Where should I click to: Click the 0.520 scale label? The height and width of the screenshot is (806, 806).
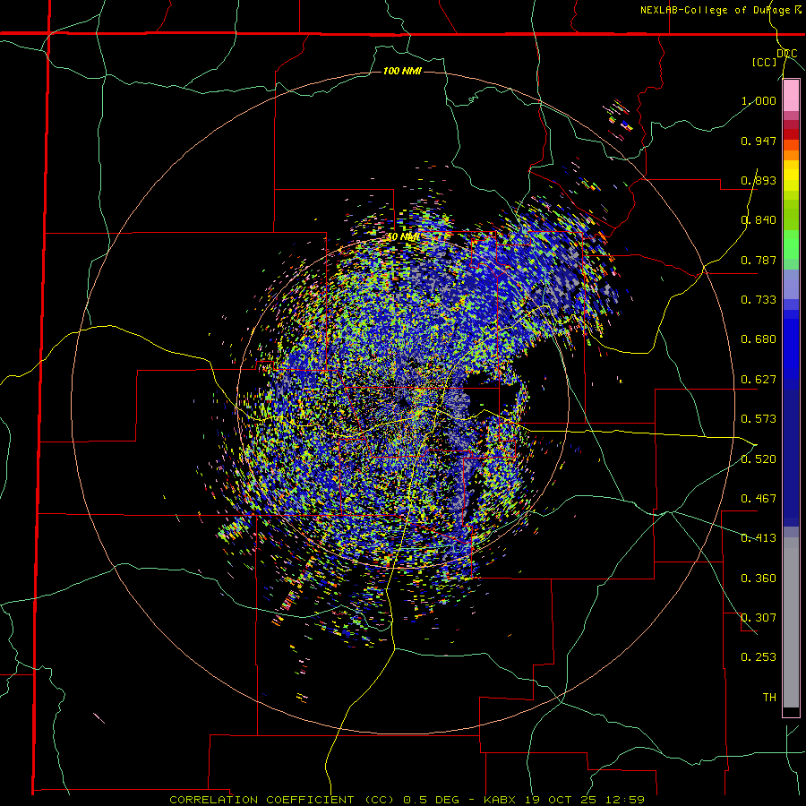click(x=759, y=459)
